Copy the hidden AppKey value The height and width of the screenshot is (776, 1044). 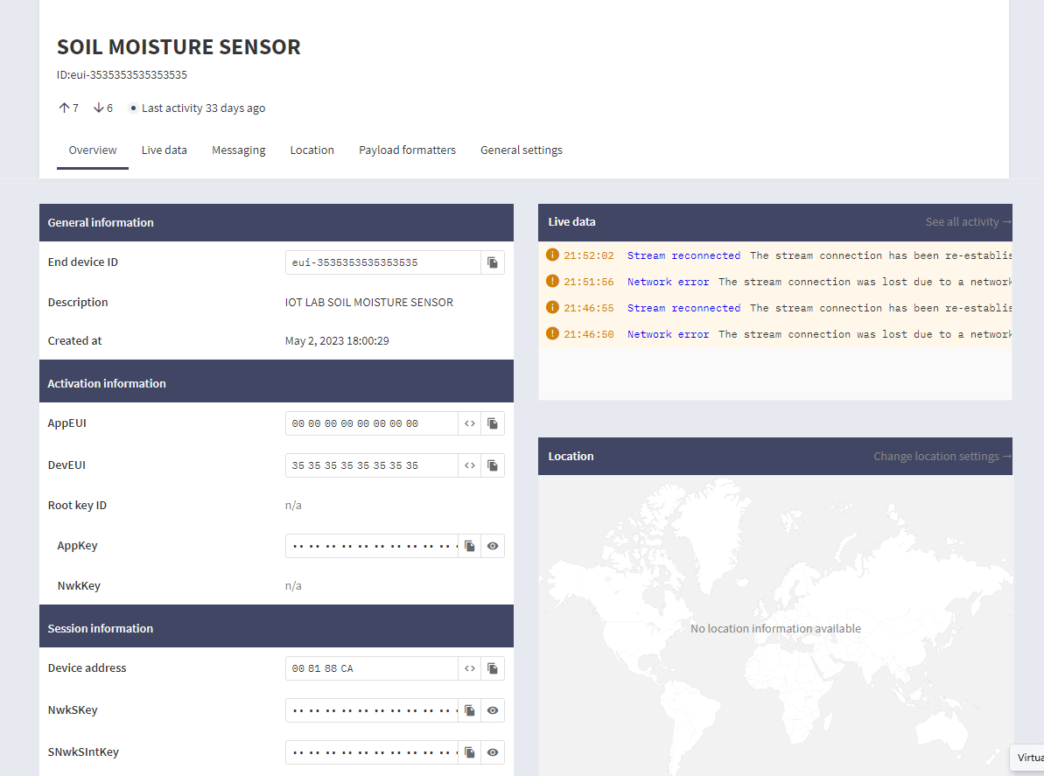[x=469, y=545]
